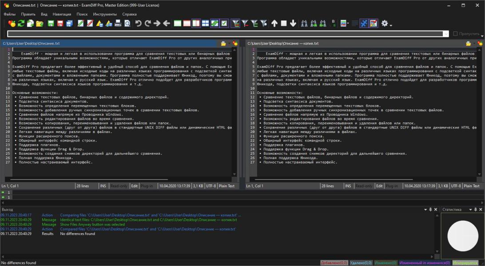485x266 pixels.
Task: Close the Выход output panel
Action: [x=436, y=210]
